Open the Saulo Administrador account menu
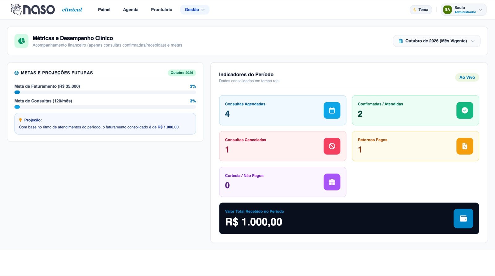 (463, 10)
